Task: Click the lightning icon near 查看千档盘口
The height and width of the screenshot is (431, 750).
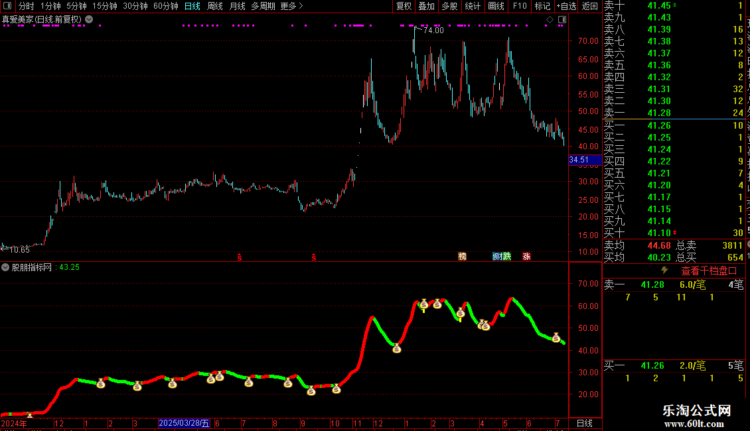Action: point(664,271)
